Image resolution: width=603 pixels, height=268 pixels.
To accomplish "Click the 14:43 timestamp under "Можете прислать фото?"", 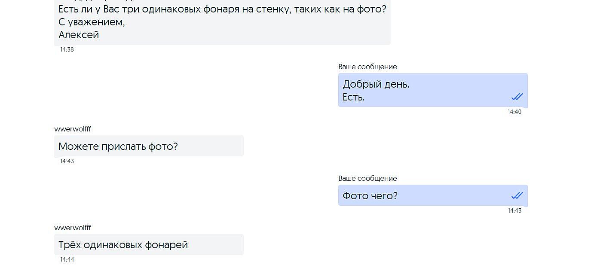I will coord(67,161).
